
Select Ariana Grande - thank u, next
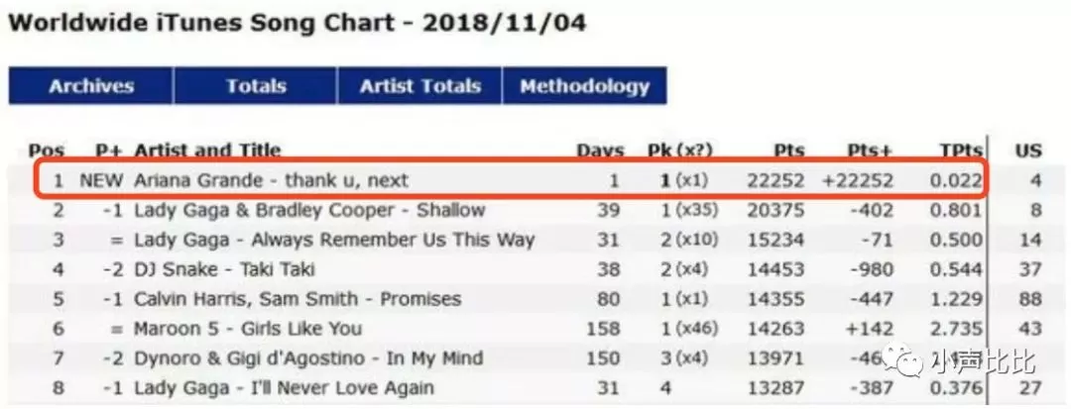pos(271,180)
